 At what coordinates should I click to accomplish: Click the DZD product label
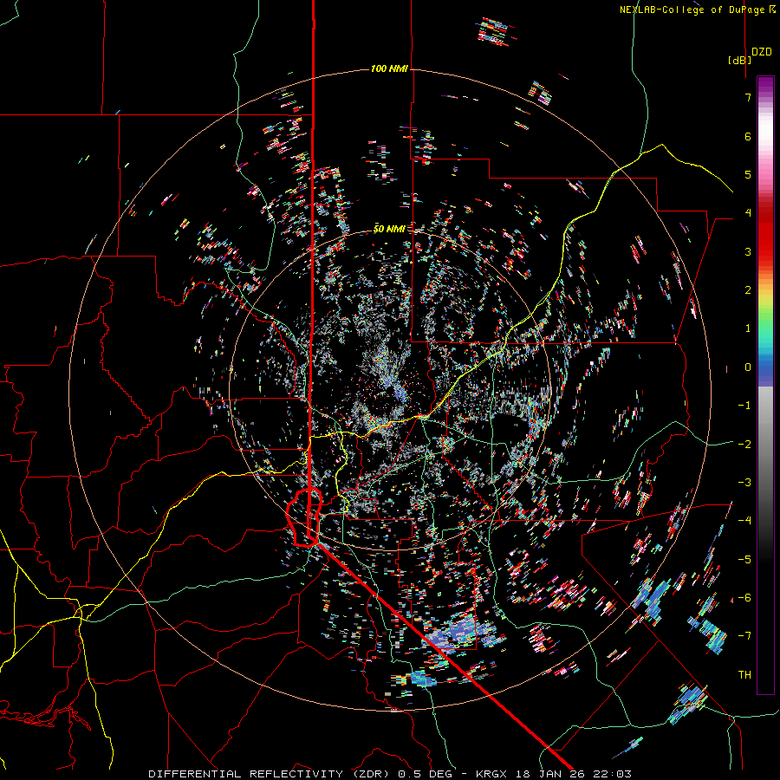click(762, 52)
